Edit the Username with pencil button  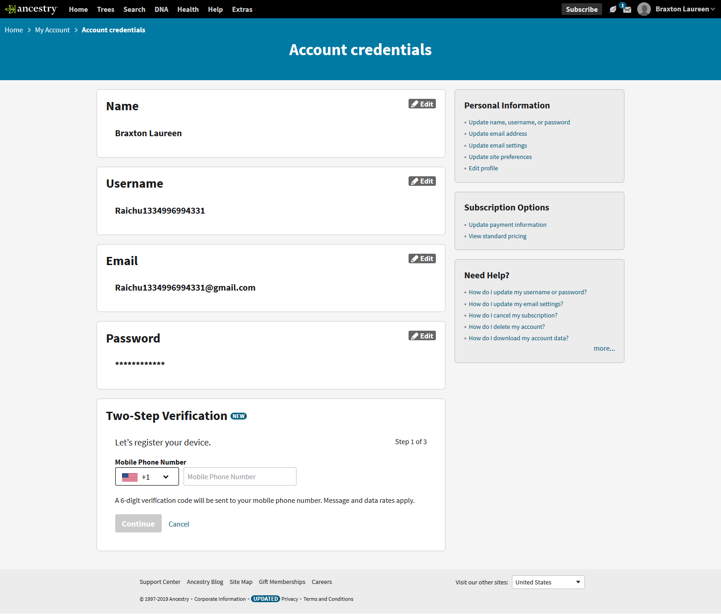[422, 181]
